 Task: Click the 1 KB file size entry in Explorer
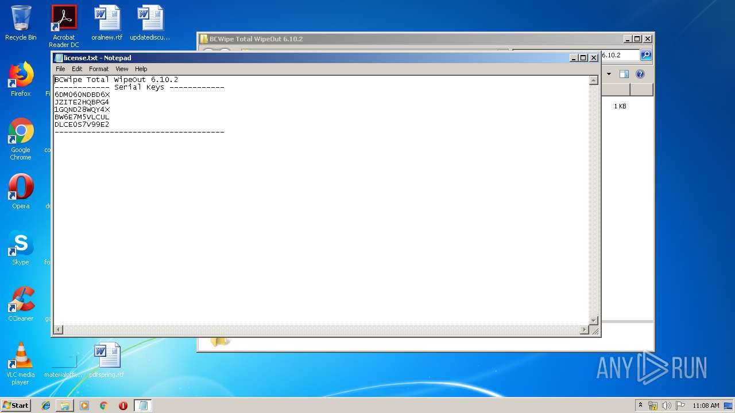click(x=620, y=107)
